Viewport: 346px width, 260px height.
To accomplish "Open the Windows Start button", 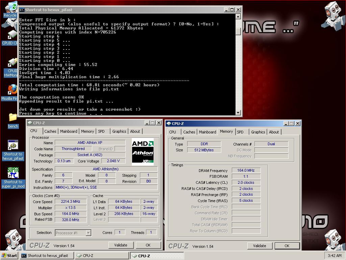I will pyautogui.click(x=9, y=256).
